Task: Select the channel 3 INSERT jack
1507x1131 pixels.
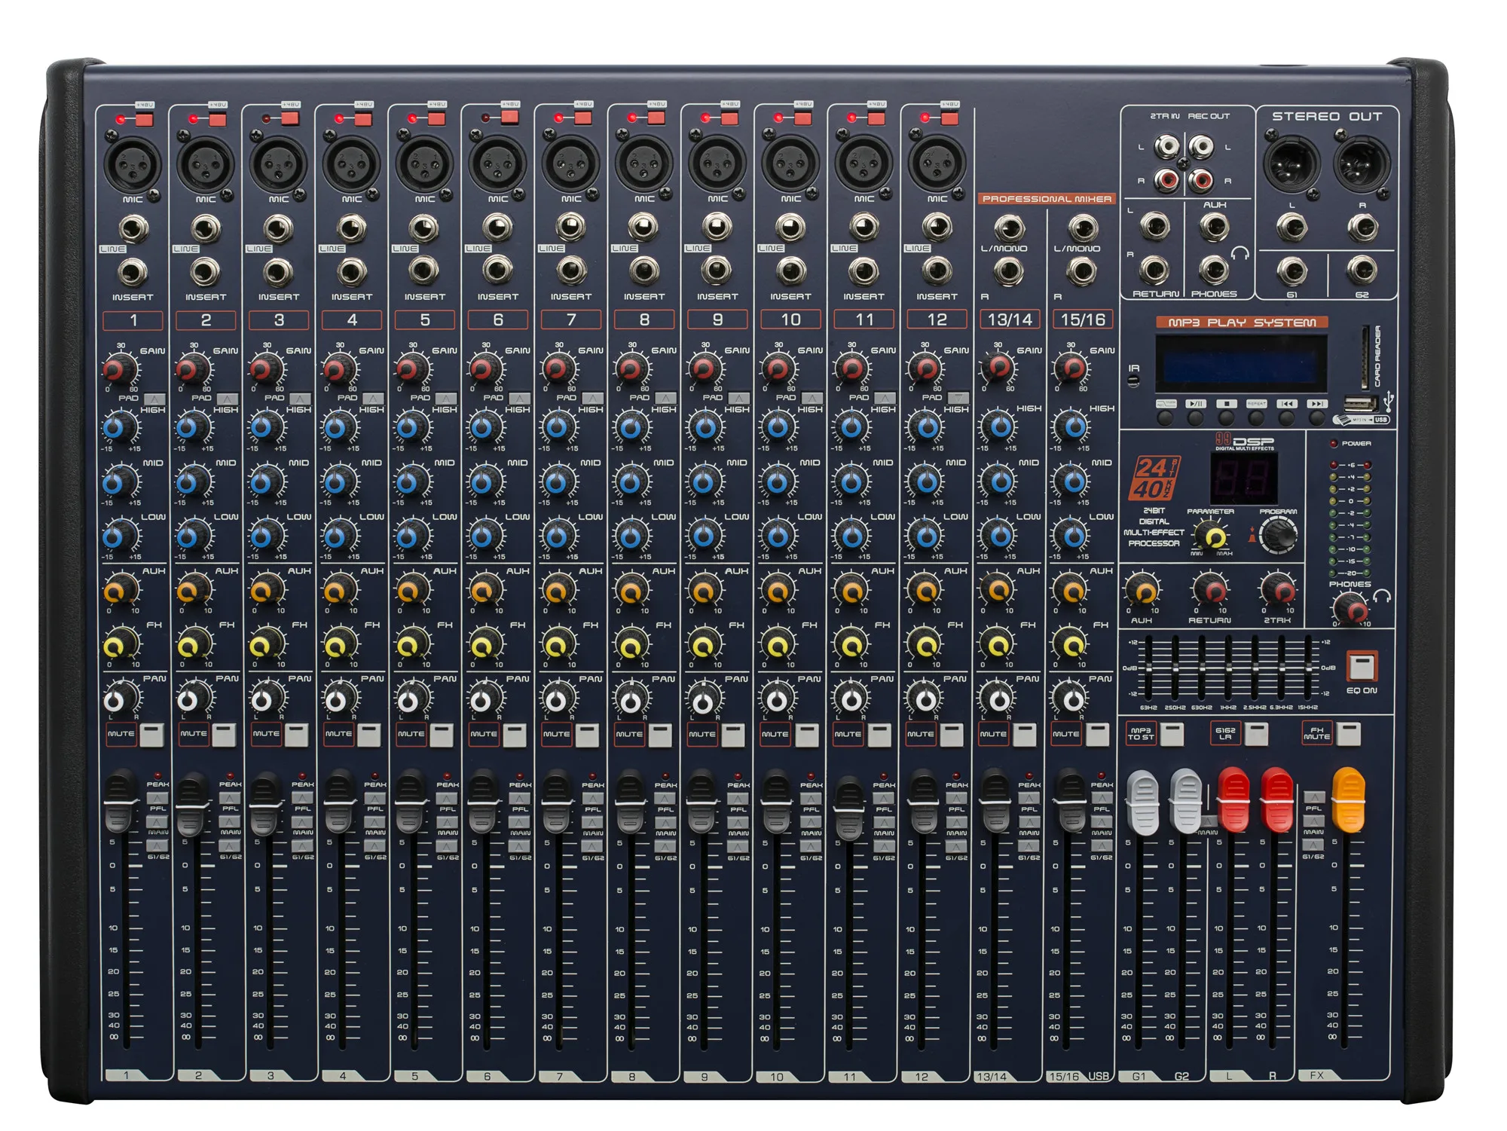Action: [278, 272]
